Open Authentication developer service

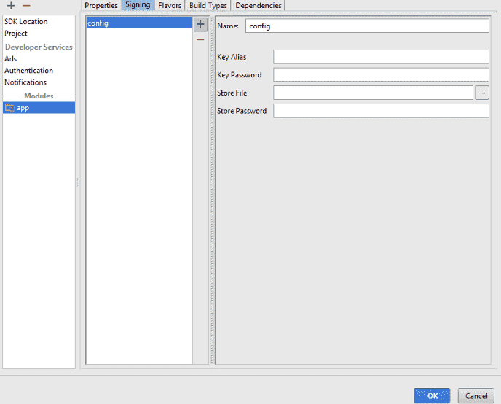point(28,71)
